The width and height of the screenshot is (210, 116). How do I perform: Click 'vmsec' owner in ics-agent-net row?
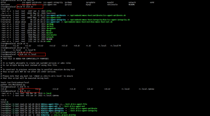(17, 22)
